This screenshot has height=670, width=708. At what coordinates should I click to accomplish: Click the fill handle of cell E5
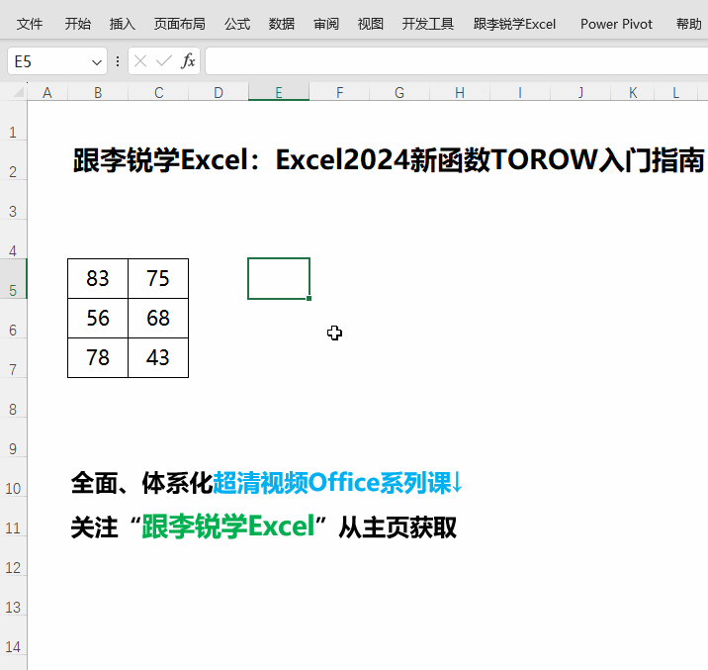click(309, 298)
